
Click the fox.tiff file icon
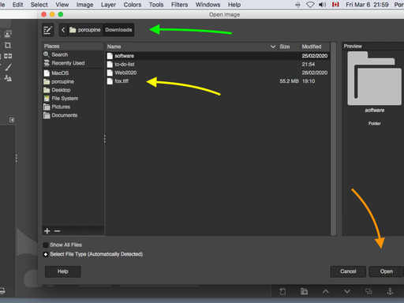(110, 81)
